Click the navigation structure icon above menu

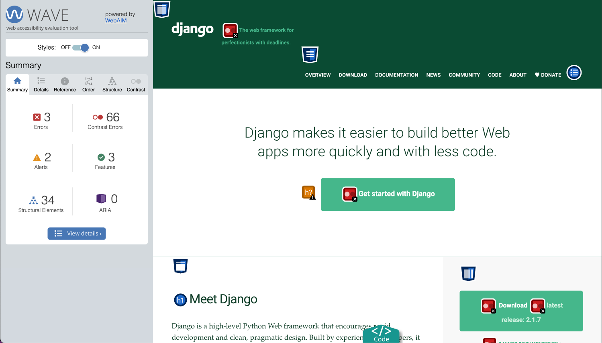click(310, 54)
